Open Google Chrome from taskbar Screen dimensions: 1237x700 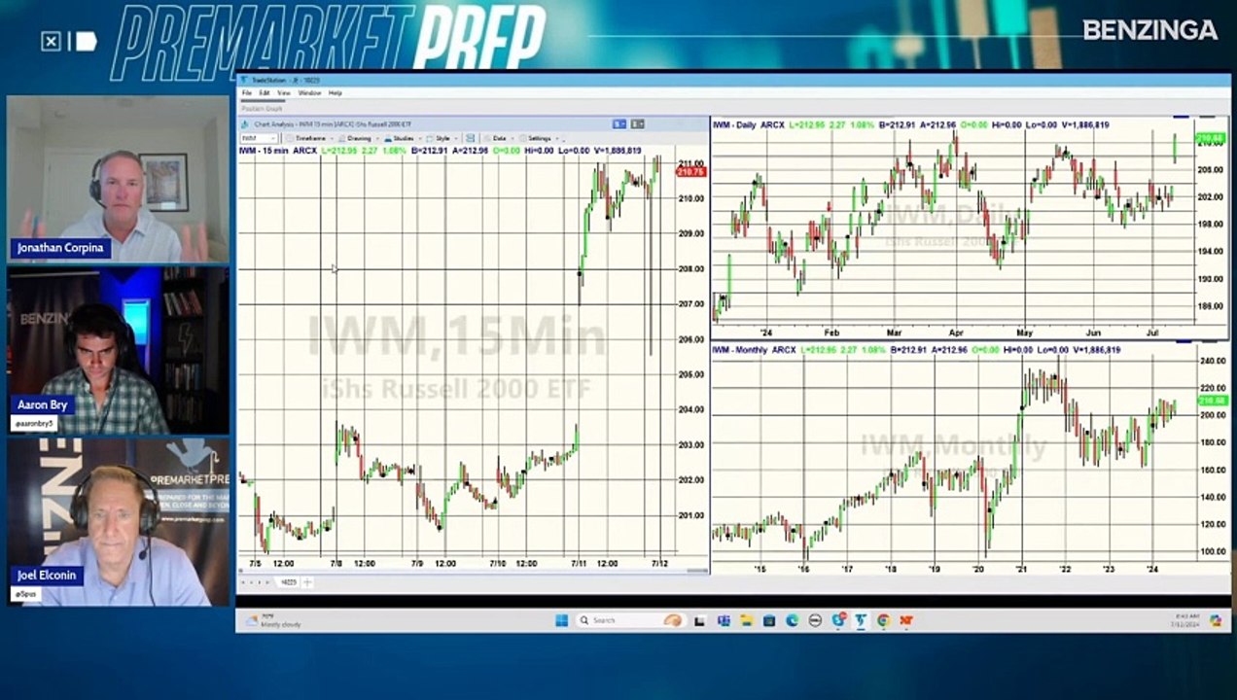[x=883, y=620]
